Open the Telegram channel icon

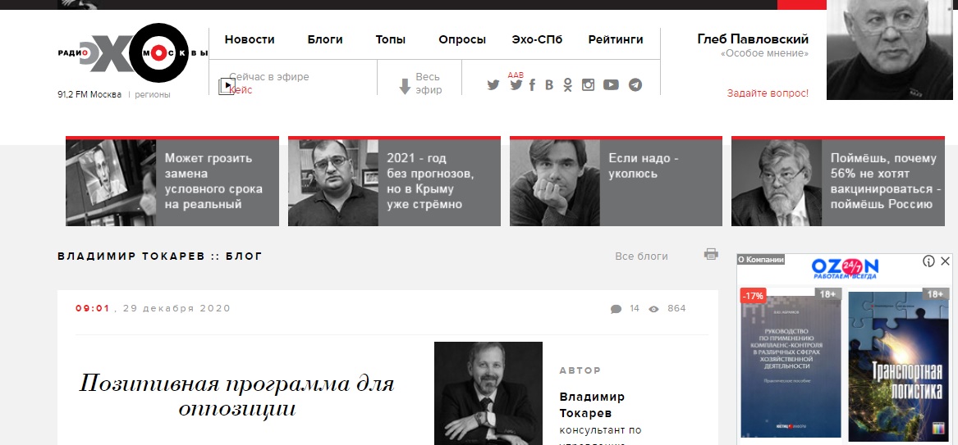[x=635, y=84]
